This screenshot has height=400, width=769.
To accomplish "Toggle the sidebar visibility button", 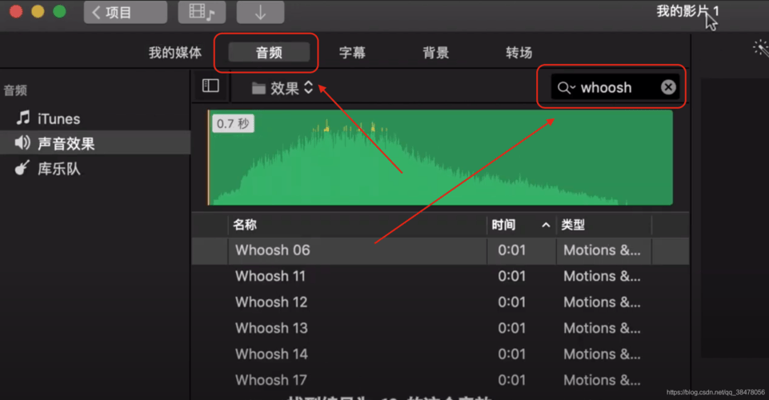I will tap(210, 86).
